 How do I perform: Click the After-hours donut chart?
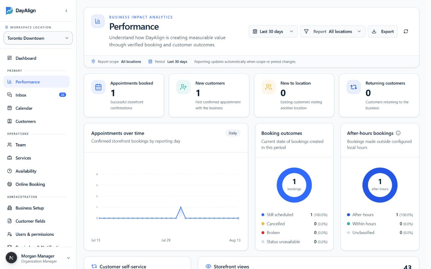[380, 185]
